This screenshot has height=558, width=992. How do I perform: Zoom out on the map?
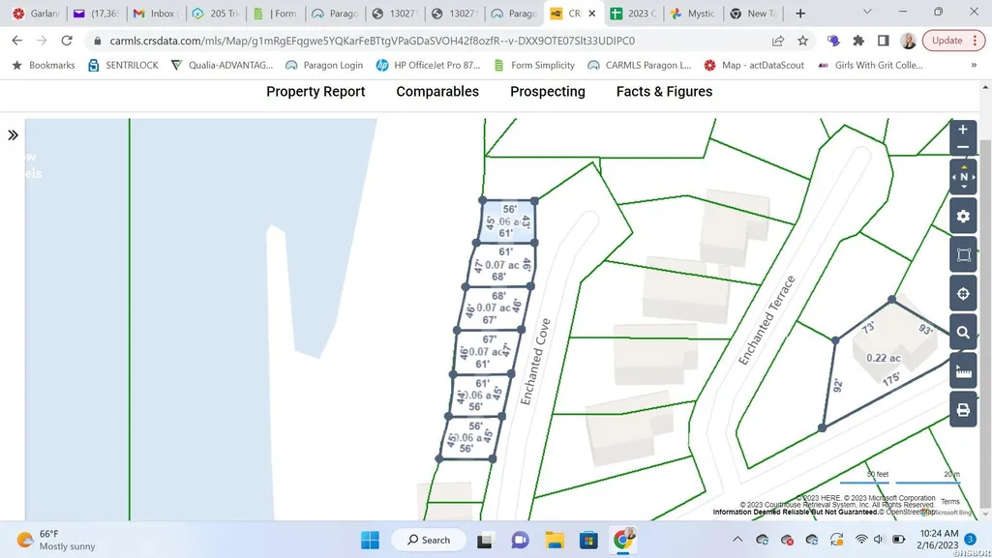click(x=963, y=147)
